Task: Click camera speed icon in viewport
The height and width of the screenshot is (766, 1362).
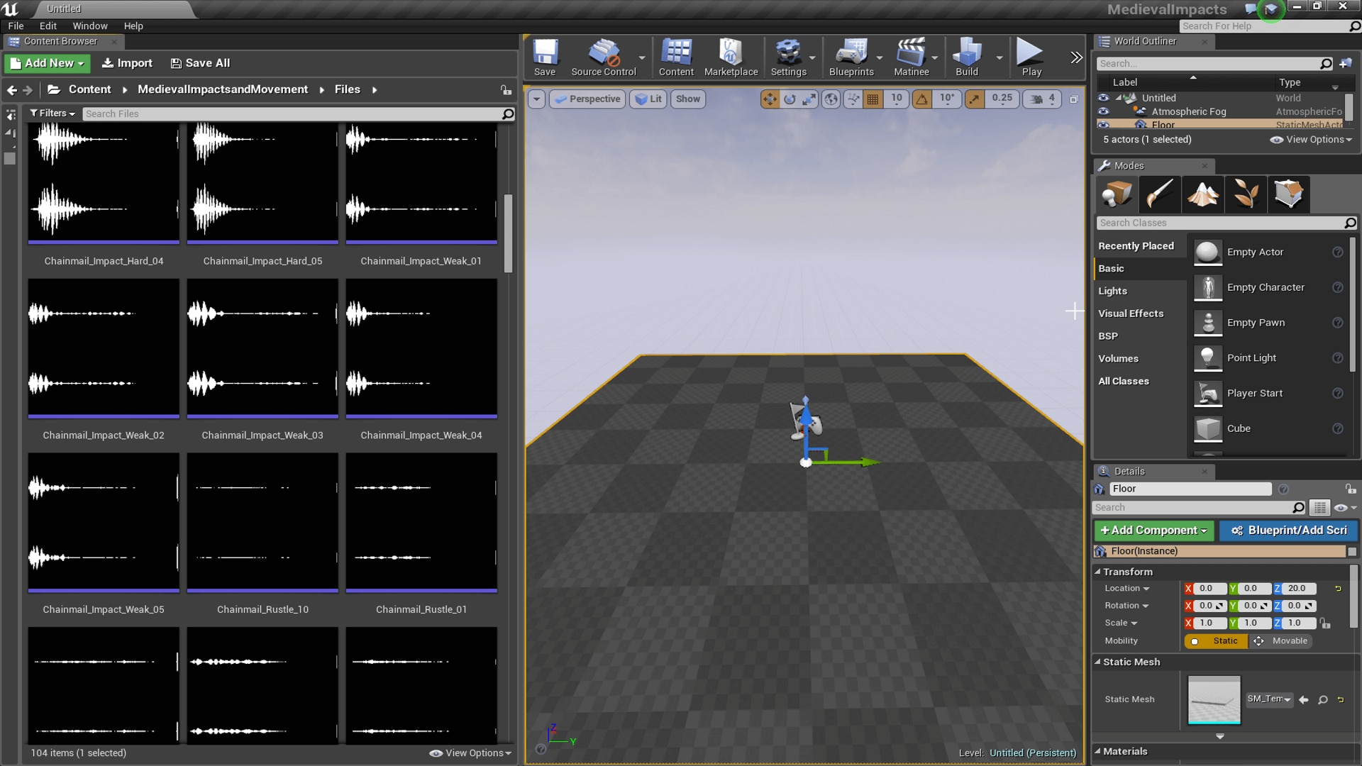Action: pyautogui.click(x=1036, y=99)
